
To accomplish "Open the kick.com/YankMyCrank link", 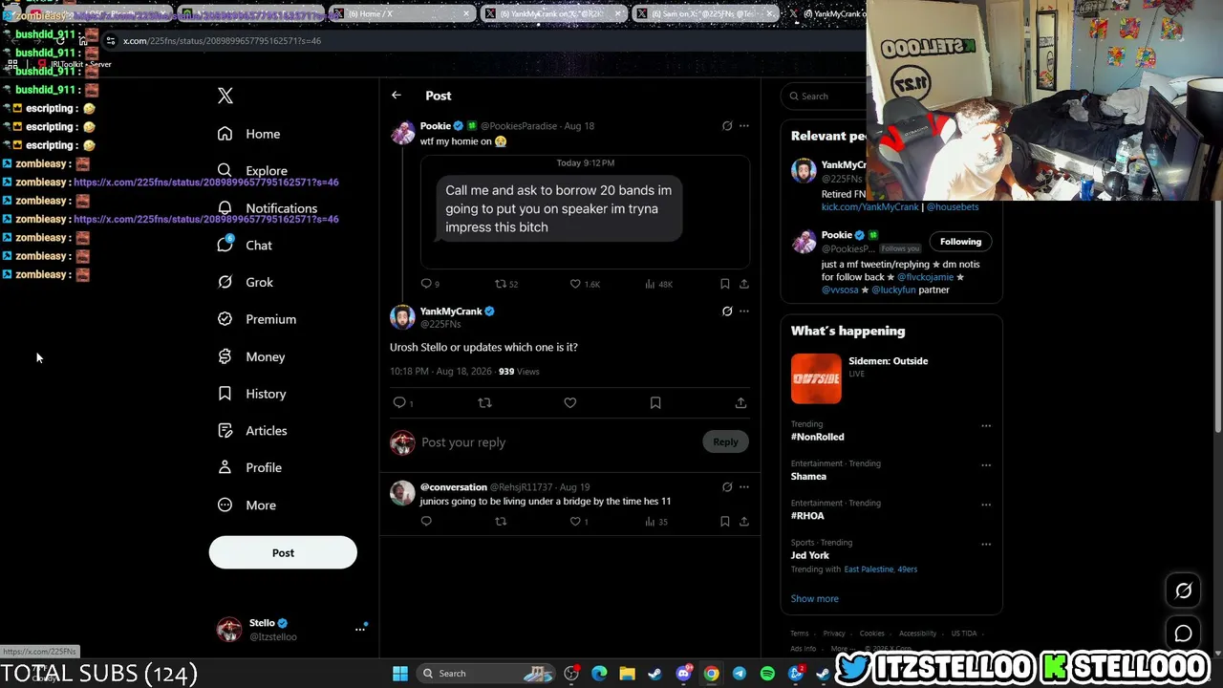I will [x=869, y=207].
